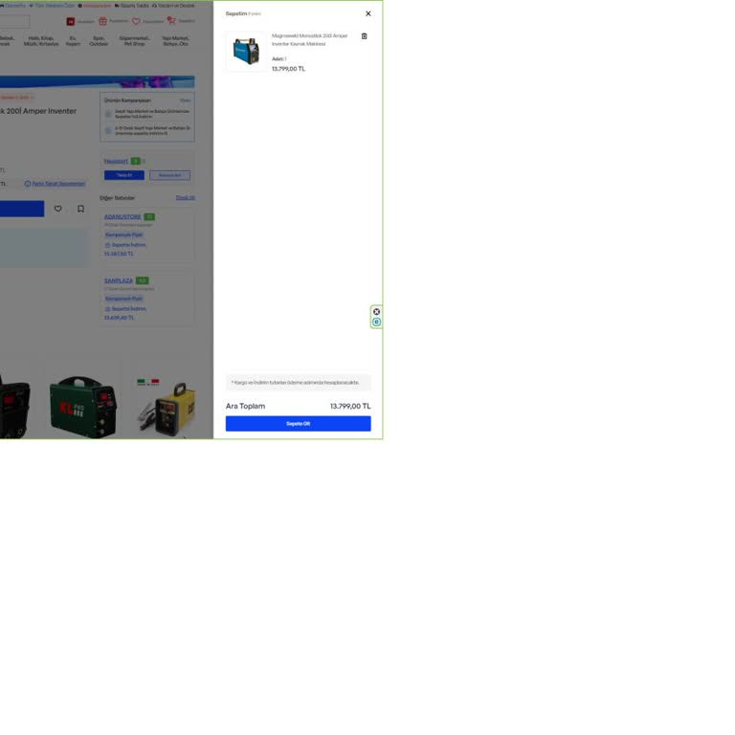Open the Yardım ve Destek link
Image resolution: width=735 pixels, height=735 pixels.
pyautogui.click(x=173, y=6)
